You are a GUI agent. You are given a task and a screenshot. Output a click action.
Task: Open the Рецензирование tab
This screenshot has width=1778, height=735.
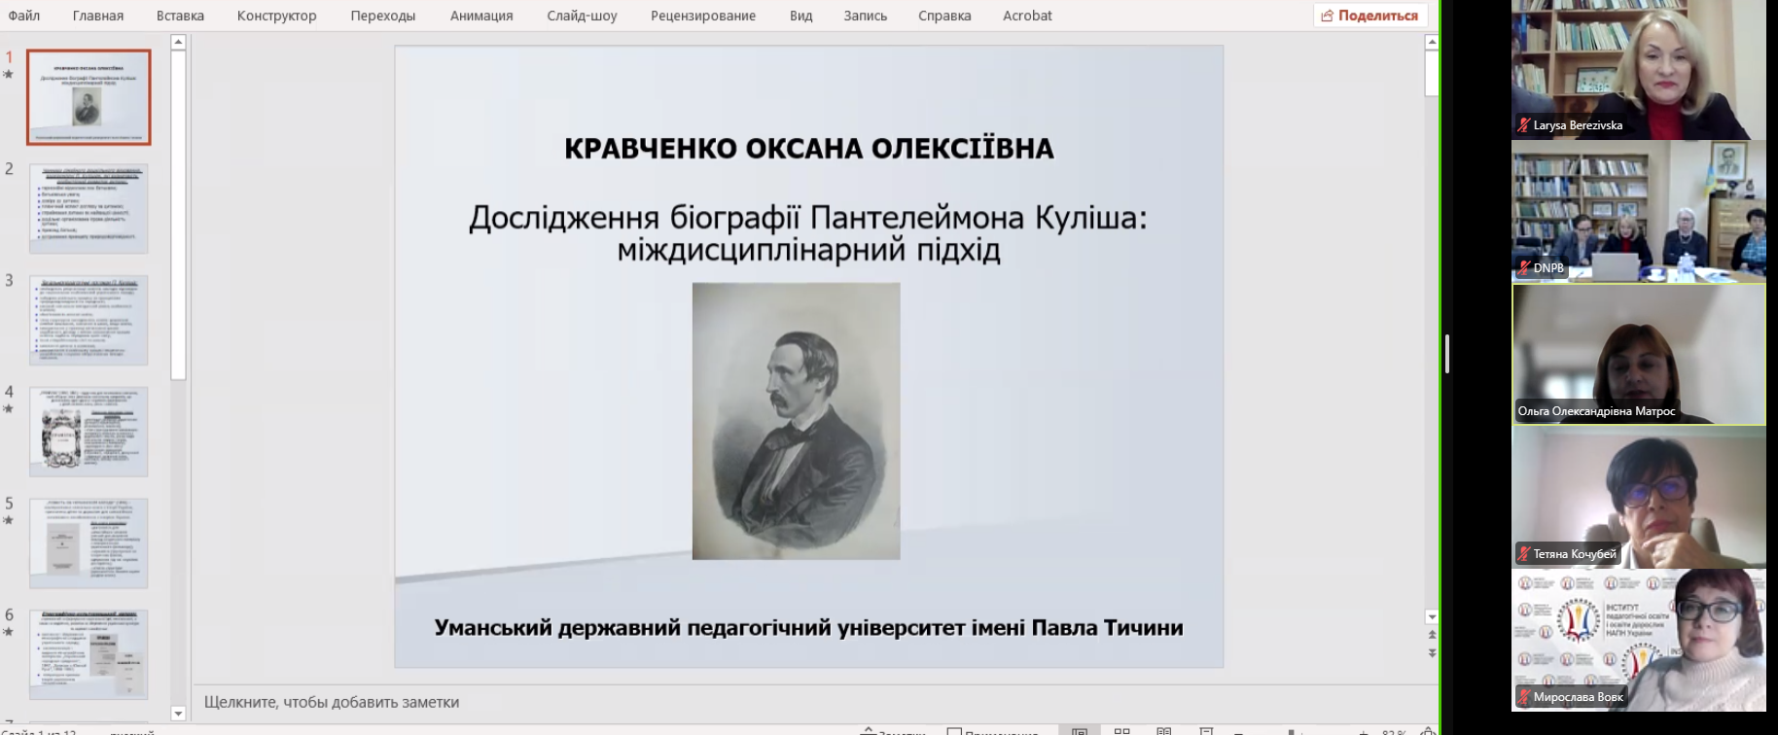tap(703, 16)
